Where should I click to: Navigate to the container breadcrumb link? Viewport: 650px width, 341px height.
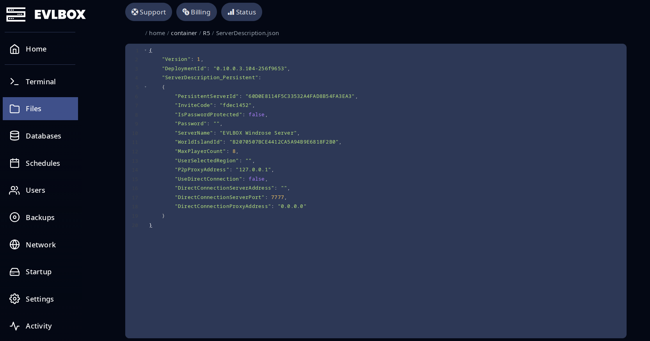[184, 33]
